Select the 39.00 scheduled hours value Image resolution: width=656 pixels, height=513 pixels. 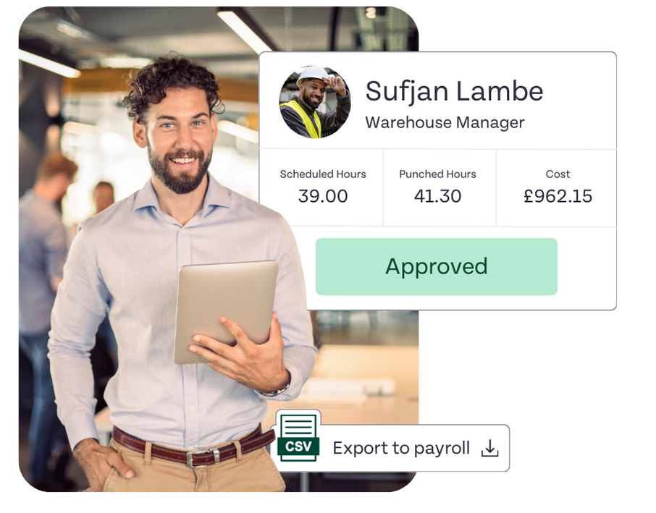(323, 196)
